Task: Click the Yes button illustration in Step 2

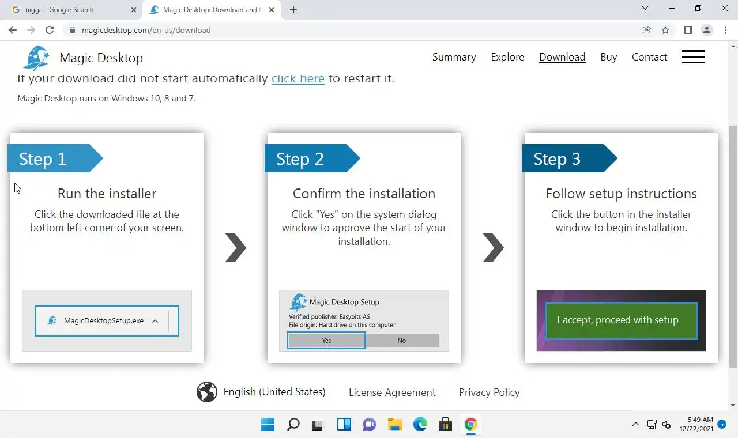Action: (x=326, y=341)
